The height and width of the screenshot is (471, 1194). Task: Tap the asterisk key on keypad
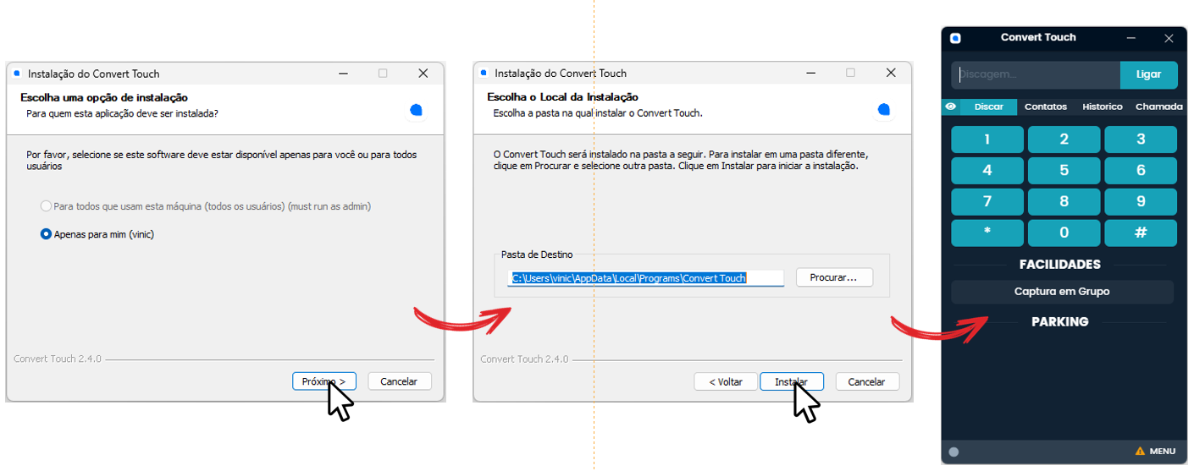pyautogui.click(x=987, y=233)
